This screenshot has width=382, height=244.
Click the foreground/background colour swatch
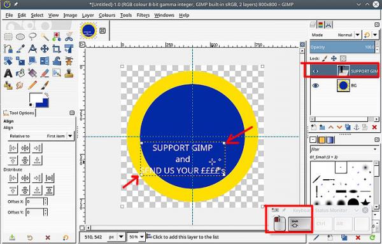click(39, 100)
